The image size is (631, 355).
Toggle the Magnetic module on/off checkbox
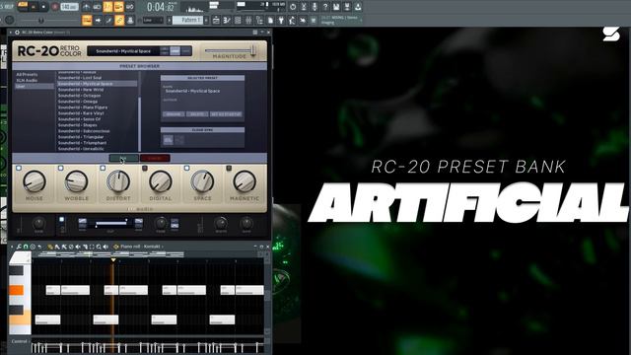tap(229, 168)
